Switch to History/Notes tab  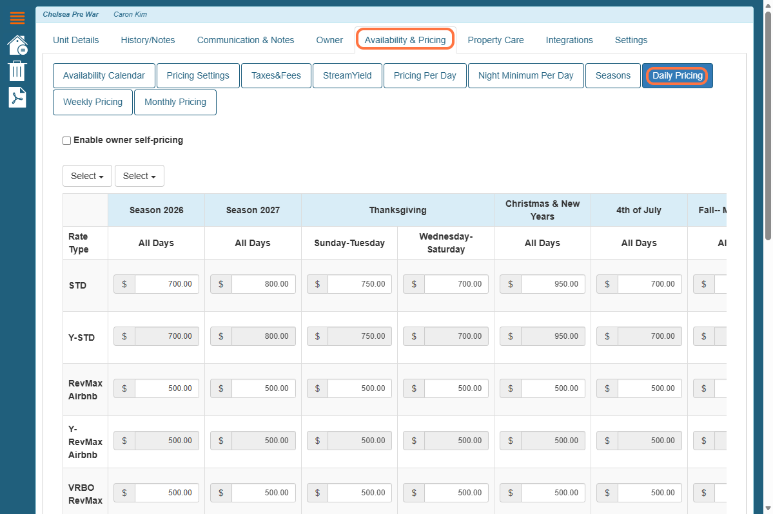148,40
